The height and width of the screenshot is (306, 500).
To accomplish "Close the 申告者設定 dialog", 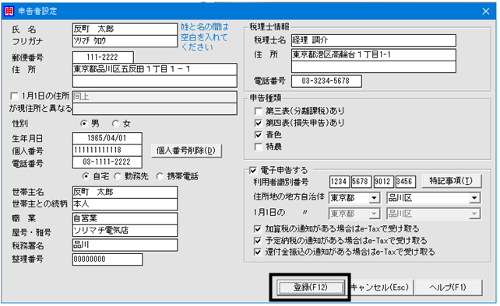I will pyautogui.click(x=486, y=12).
